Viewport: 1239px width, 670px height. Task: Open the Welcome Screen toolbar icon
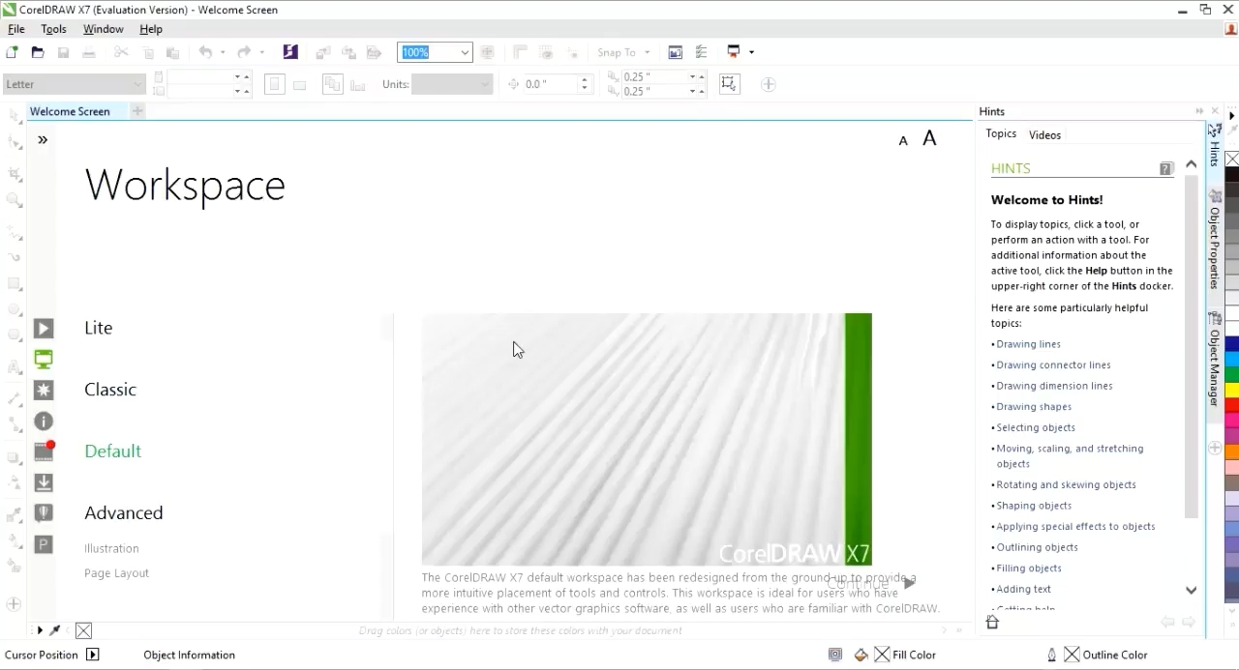coord(676,52)
